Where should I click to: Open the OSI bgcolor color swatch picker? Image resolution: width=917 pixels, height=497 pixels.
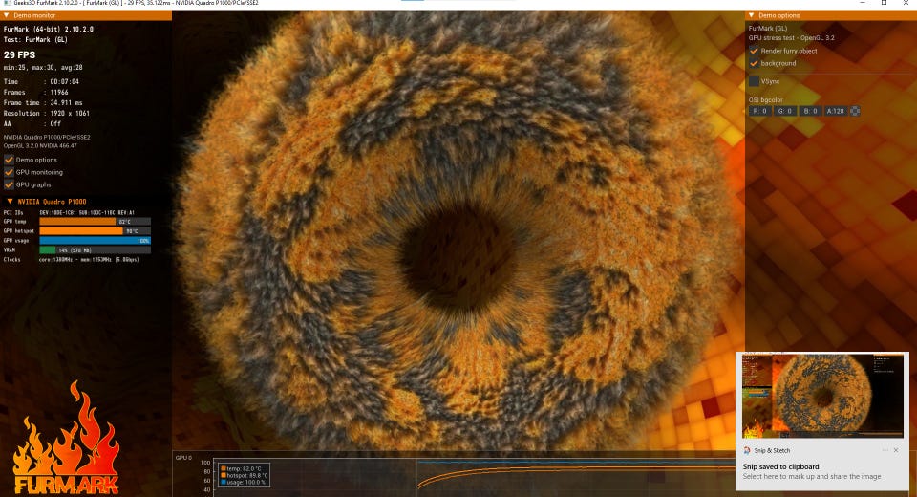854,111
